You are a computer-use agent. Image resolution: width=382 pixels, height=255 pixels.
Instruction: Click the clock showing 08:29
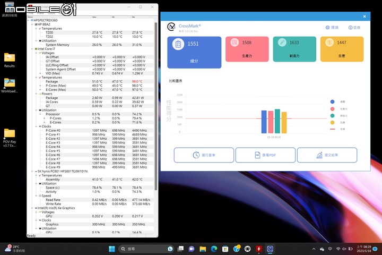pyautogui.click(x=364, y=249)
